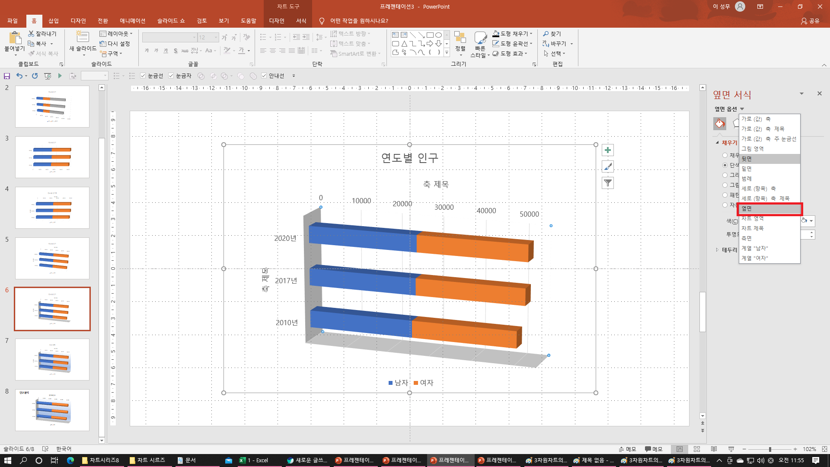
Task: Select slide 7 thumbnail
Action: click(52, 359)
